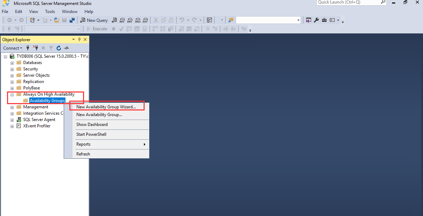Click the Refresh icon in Object Explorer
The image size is (423, 216).
click(59, 48)
